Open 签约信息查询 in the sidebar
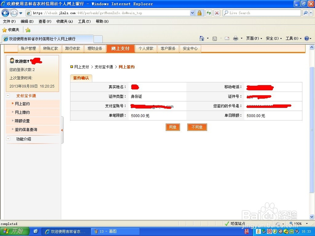 click(26, 130)
